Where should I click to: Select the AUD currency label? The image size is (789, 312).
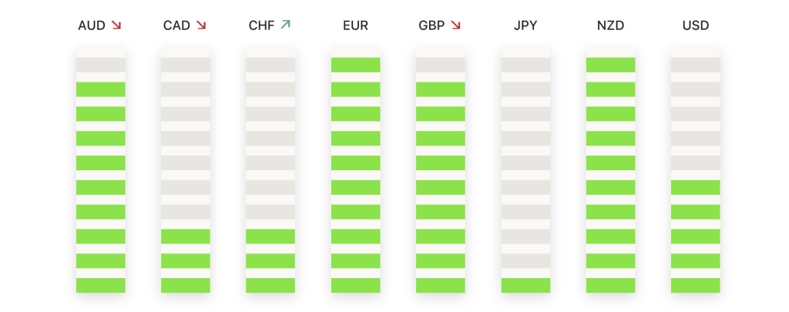pyautogui.click(x=92, y=25)
